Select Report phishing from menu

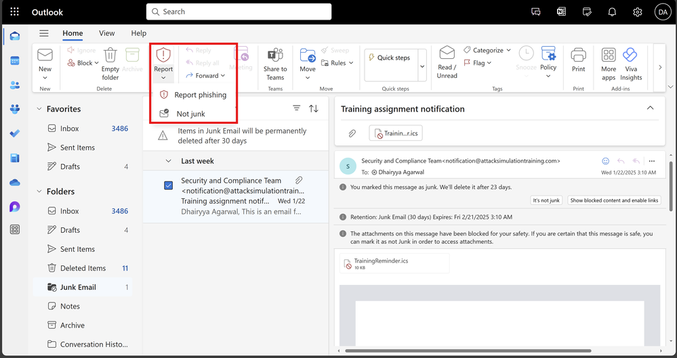(x=193, y=95)
